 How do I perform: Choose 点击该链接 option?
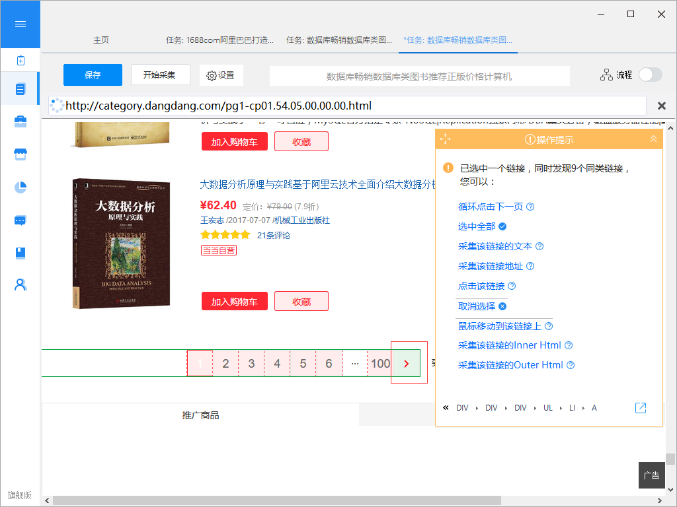[481, 286]
